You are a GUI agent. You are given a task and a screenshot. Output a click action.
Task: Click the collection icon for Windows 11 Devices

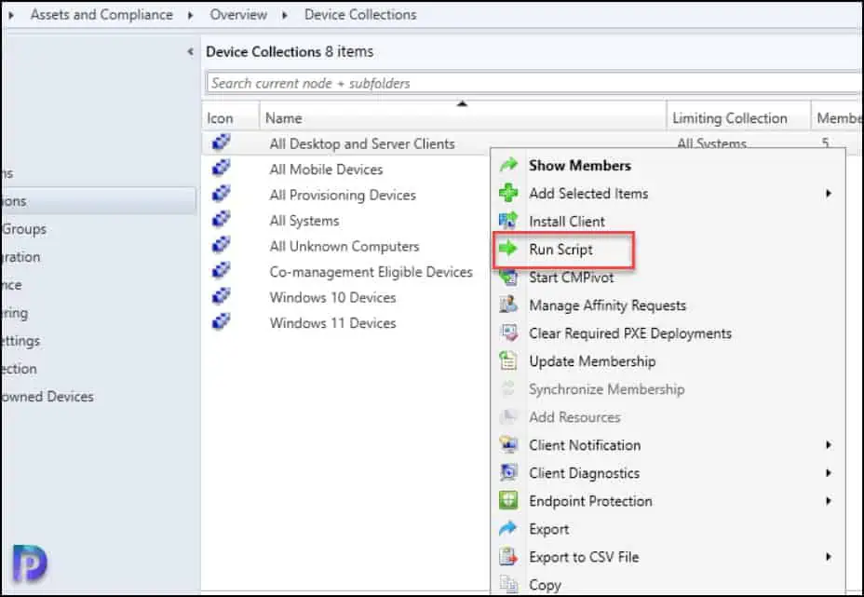pos(221,321)
